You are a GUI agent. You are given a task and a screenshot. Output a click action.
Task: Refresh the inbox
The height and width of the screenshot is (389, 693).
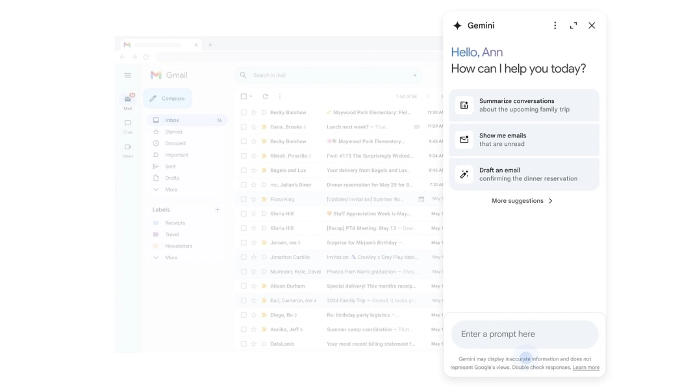[265, 96]
